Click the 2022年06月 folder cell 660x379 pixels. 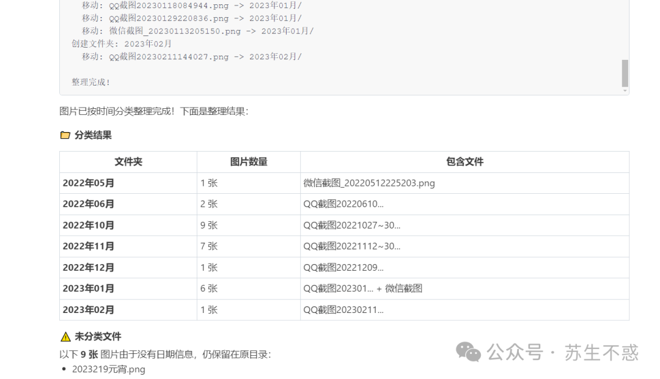point(128,204)
